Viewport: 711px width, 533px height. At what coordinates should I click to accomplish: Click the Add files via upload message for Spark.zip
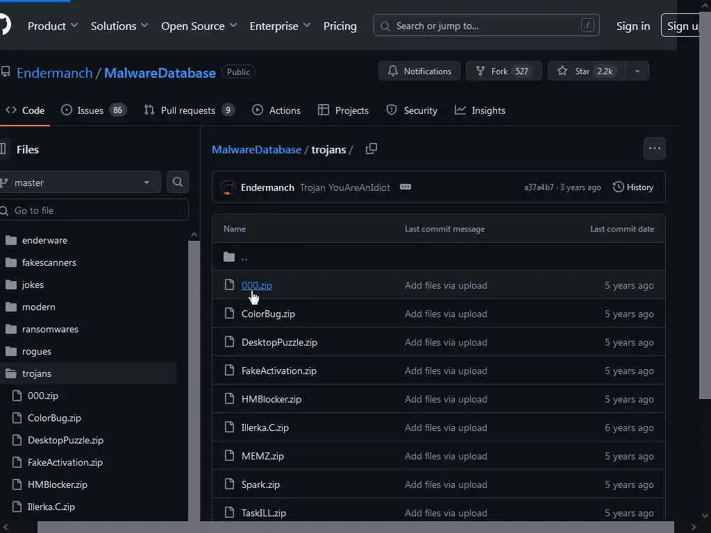[x=446, y=484]
